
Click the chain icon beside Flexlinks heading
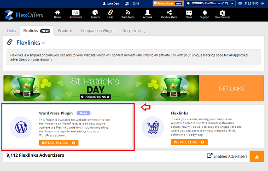pos(10,42)
